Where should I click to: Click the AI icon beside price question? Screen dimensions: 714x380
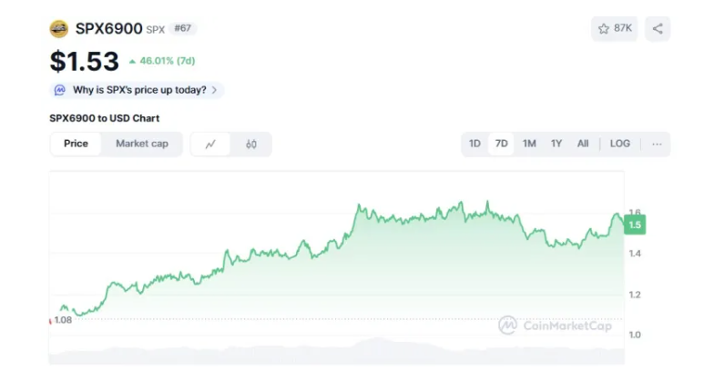(61, 90)
